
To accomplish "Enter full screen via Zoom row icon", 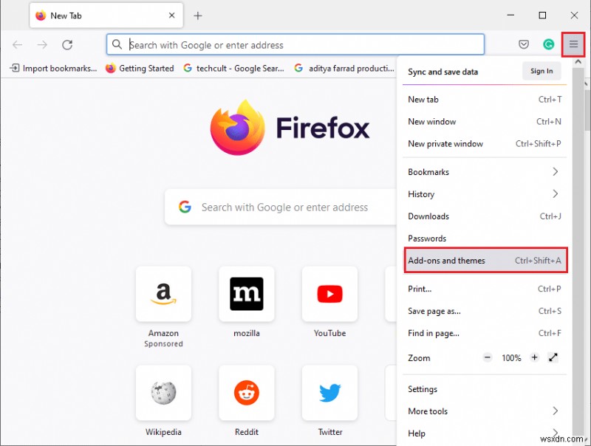I will [553, 357].
